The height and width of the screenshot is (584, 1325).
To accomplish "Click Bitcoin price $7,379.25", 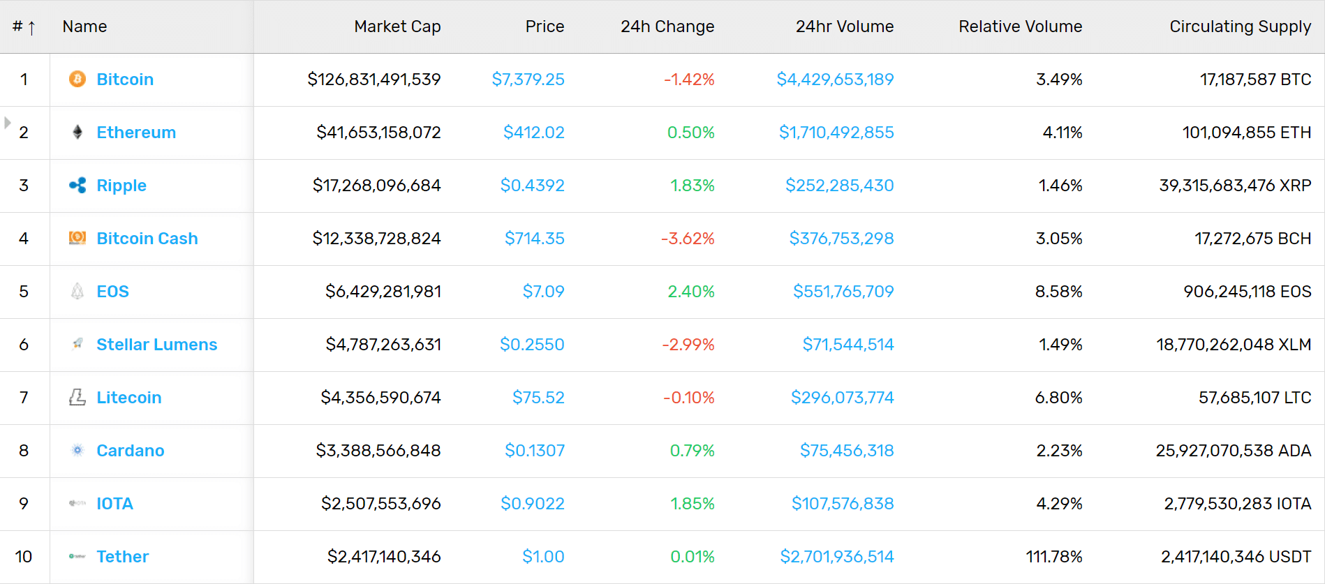I will pyautogui.click(x=528, y=80).
